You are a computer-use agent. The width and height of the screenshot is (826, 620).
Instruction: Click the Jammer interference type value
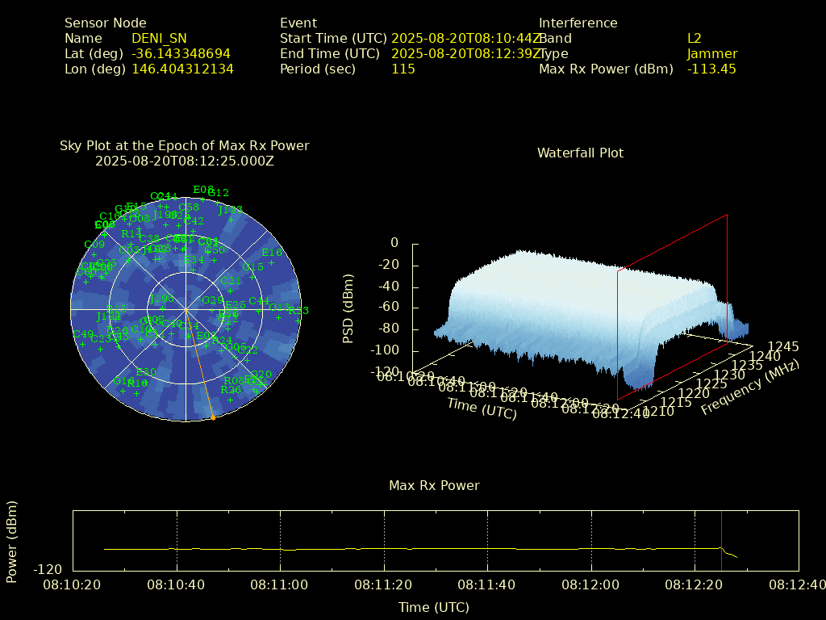coord(711,53)
